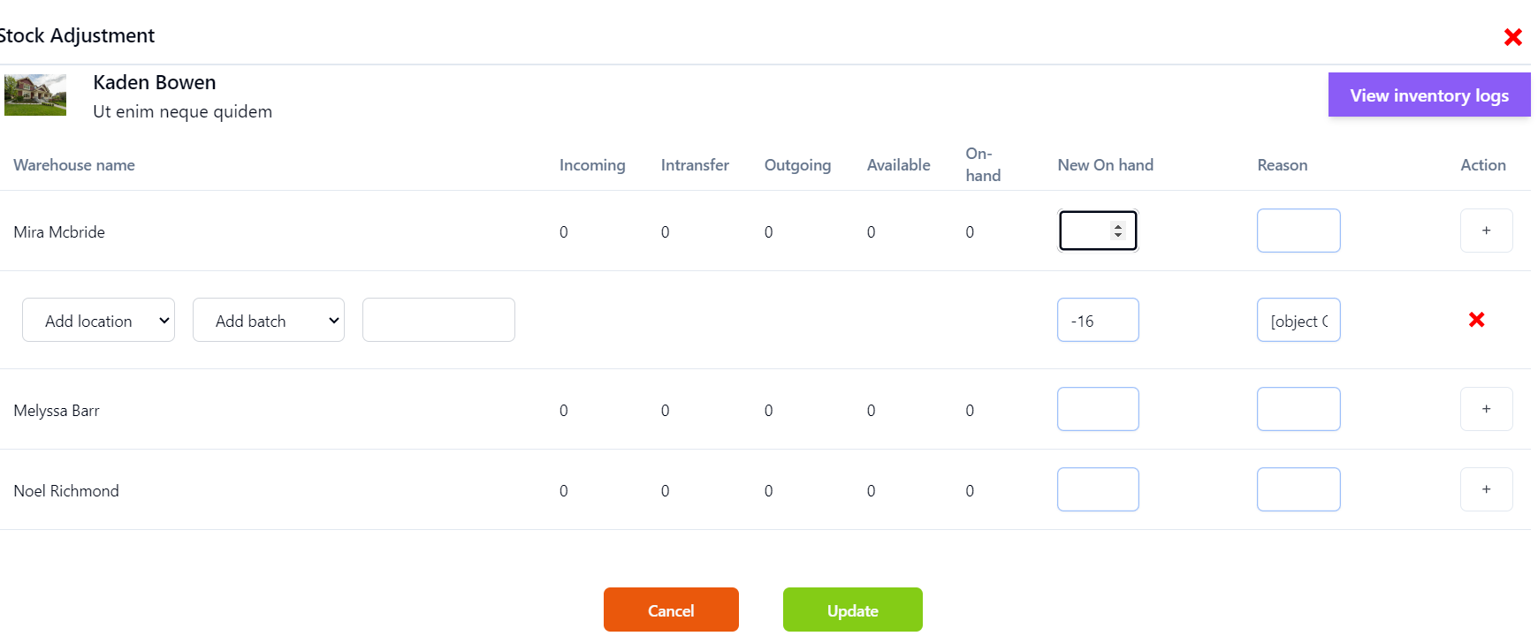Remove the added location row with red X
Image resolution: width=1538 pixels, height=636 pixels.
coord(1476,320)
